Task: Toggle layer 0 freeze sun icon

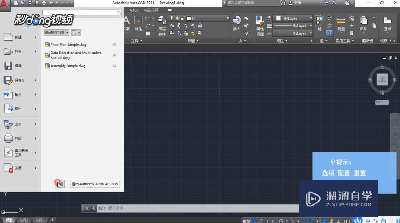Action: (177, 18)
